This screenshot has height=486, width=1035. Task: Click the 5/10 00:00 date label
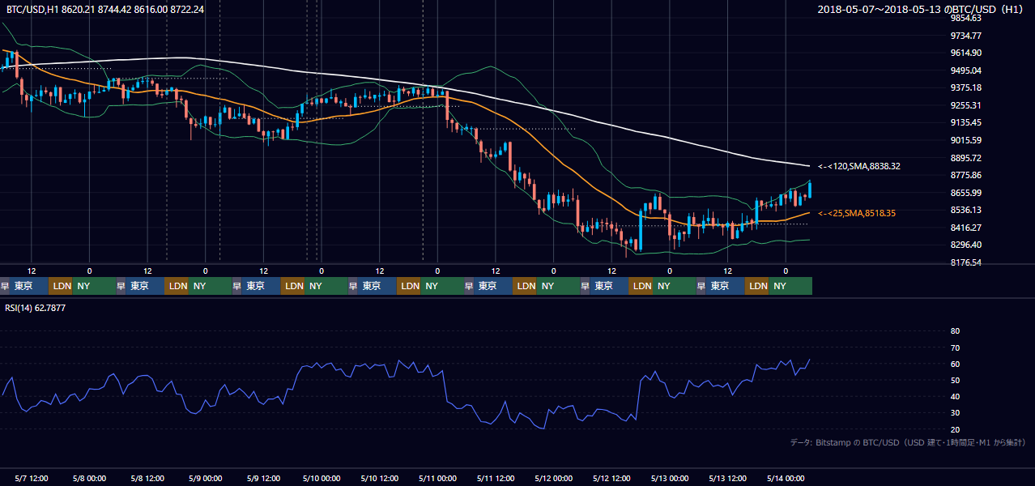(322, 478)
